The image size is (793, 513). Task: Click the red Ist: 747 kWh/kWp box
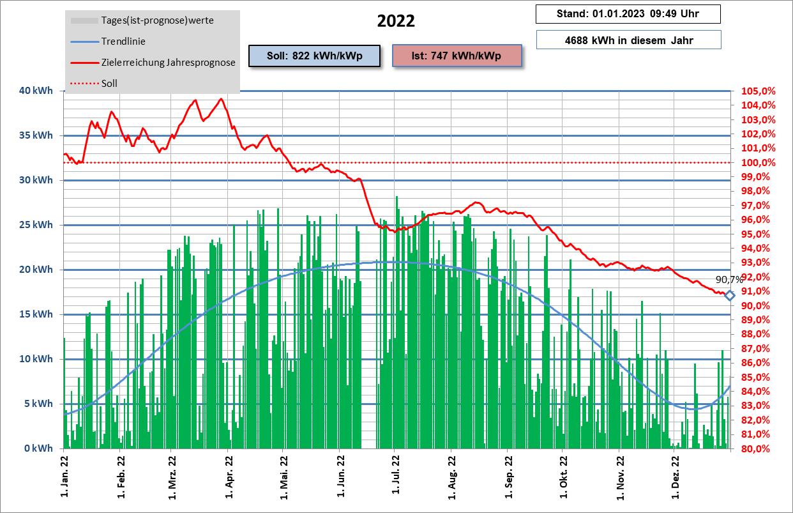click(457, 56)
